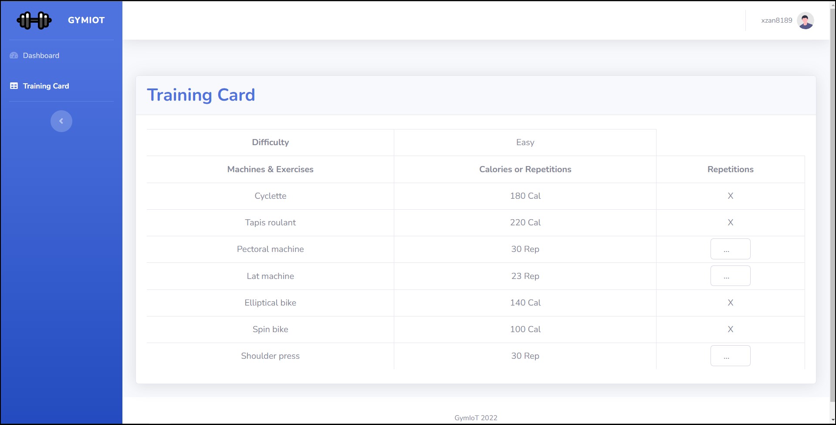Viewport: 836px width, 425px height.
Task: Select the Shoulder press cell
Action: tap(271, 356)
